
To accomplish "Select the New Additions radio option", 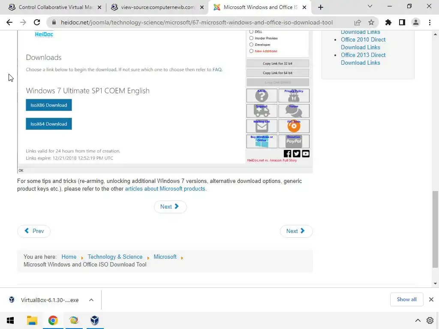I will pyautogui.click(x=251, y=51).
